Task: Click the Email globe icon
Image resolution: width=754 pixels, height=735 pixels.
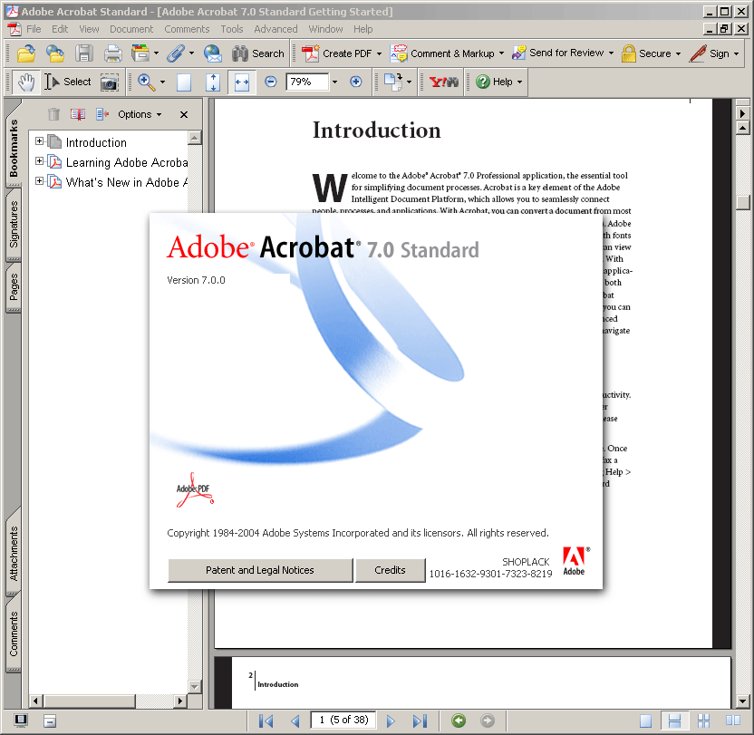Action: coord(212,53)
